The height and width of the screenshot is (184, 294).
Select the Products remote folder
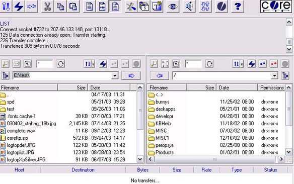(x=165, y=152)
